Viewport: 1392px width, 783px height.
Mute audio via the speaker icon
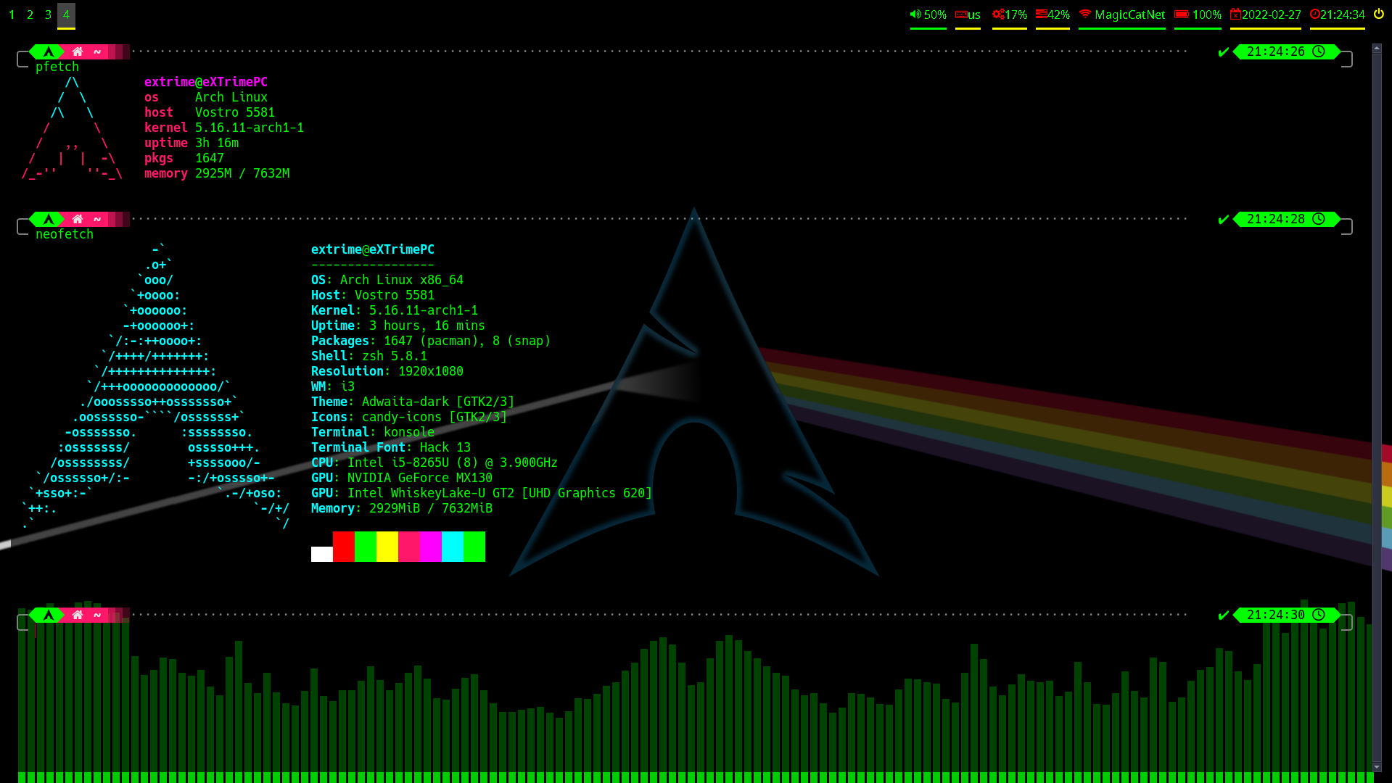pos(915,14)
